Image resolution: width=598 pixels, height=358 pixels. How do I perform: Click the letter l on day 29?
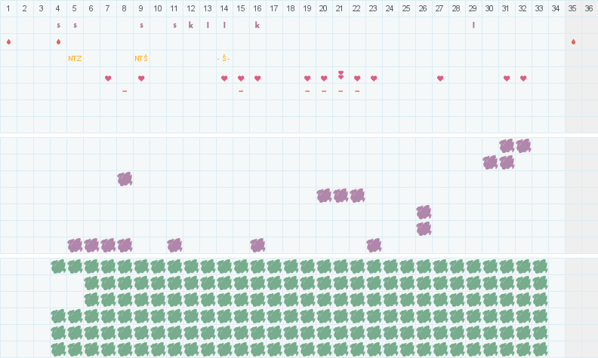[x=473, y=25]
